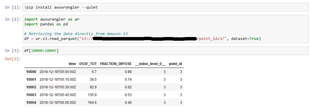
Task: Click the FRACTION_DIFFUSE value 0.74
Action: [128, 80]
